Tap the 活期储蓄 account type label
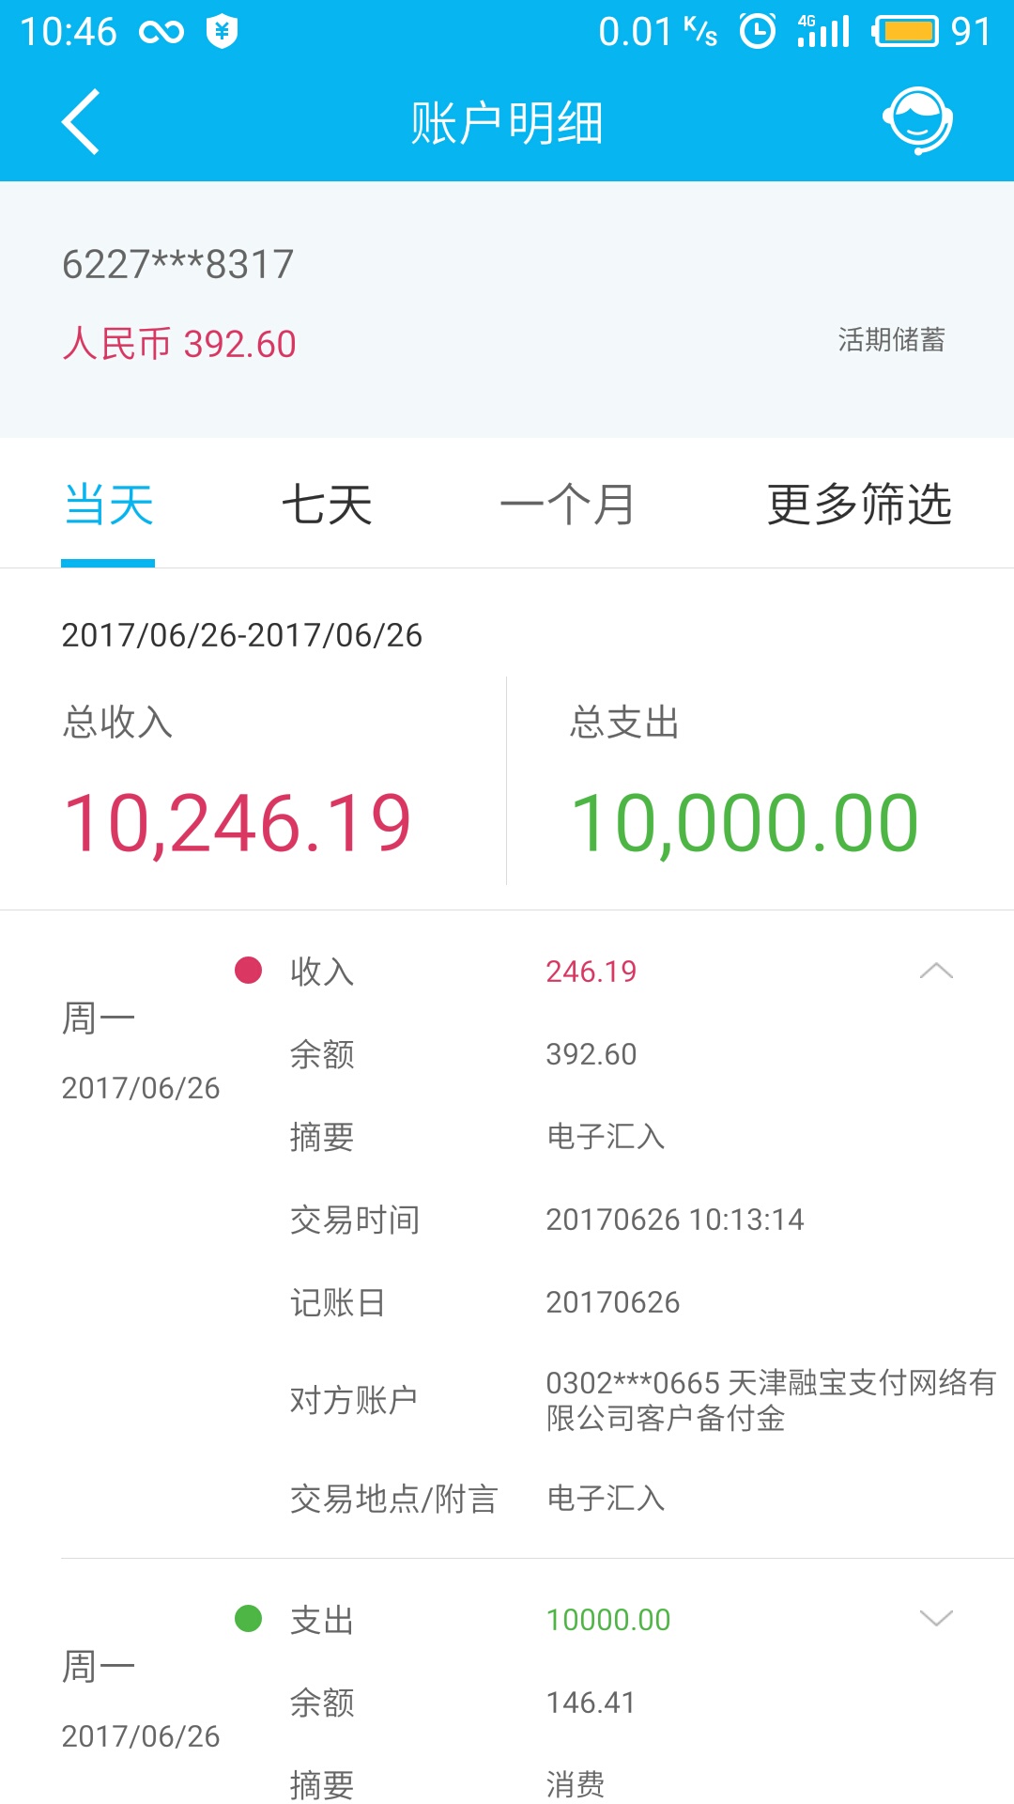The image size is (1014, 1804). click(891, 339)
